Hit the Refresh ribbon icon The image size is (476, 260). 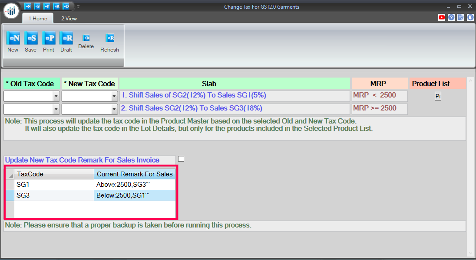[x=110, y=38]
